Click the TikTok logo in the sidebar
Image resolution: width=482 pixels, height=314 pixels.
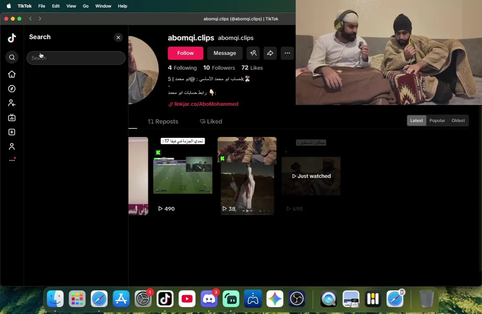coord(12,38)
